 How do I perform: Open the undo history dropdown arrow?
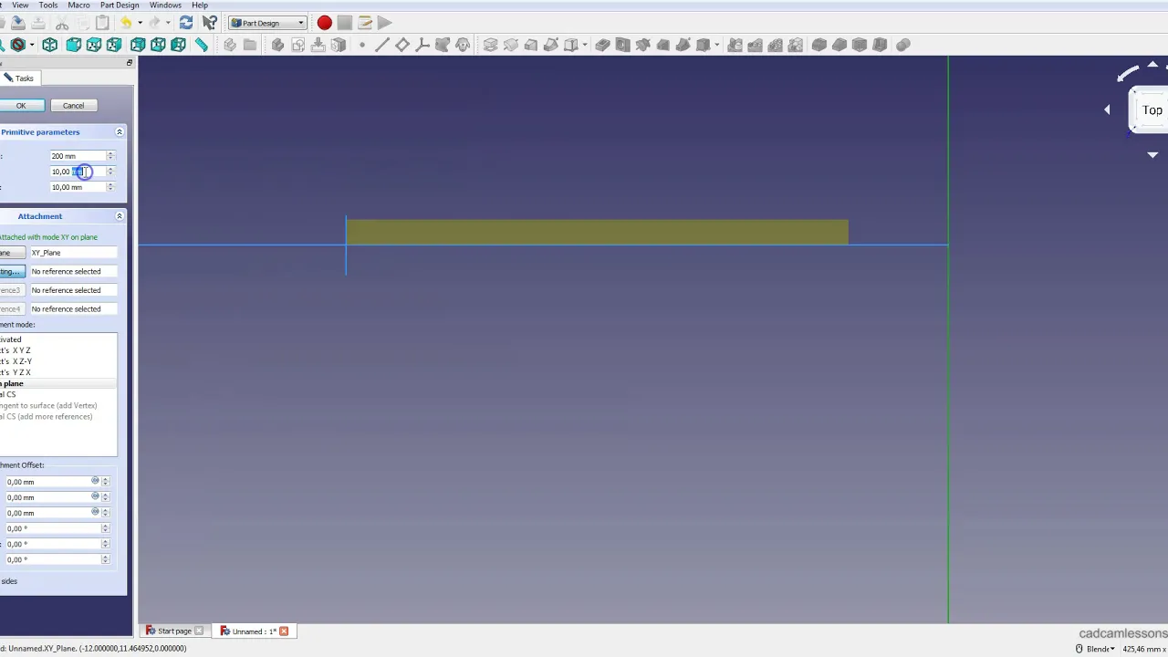click(x=140, y=23)
